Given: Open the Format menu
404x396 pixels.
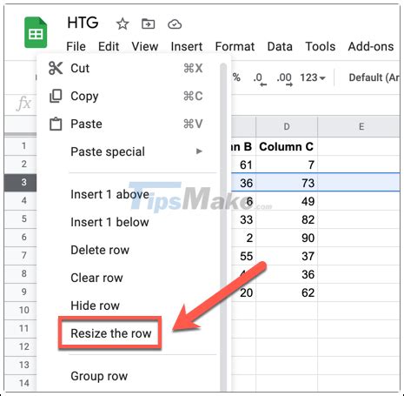Looking at the screenshot, I should [x=235, y=46].
